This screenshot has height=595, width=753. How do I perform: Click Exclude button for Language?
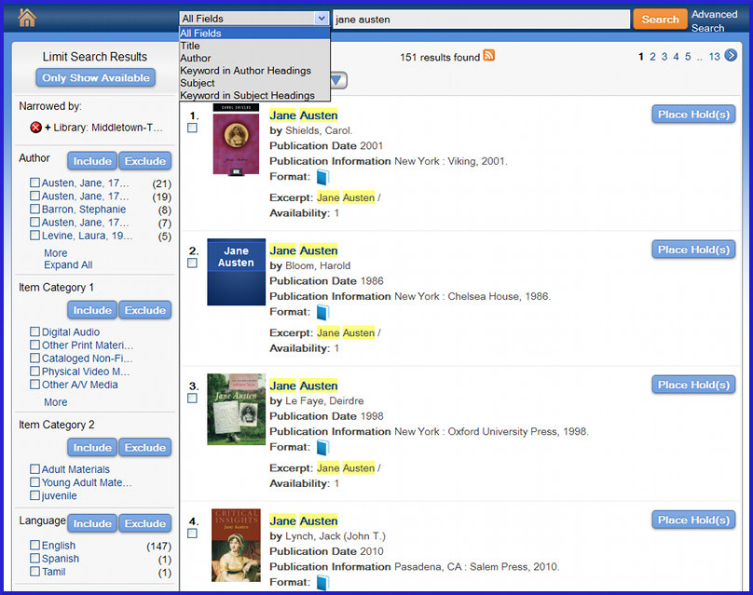tap(145, 523)
